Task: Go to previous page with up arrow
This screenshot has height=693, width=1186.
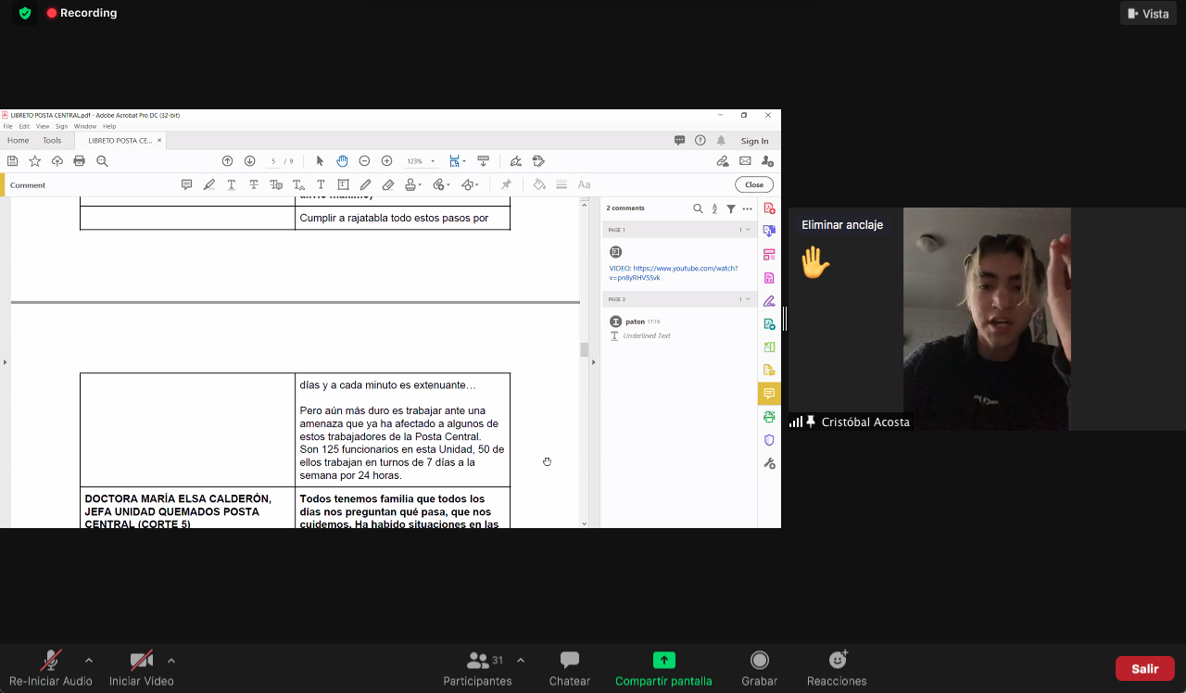Action: pyautogui.click(x=227, y=161)
